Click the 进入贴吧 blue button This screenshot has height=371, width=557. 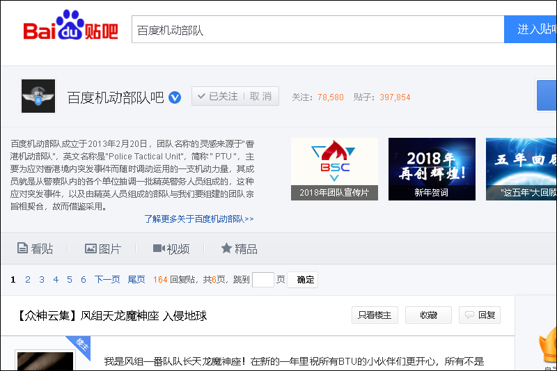click(531, 29)
